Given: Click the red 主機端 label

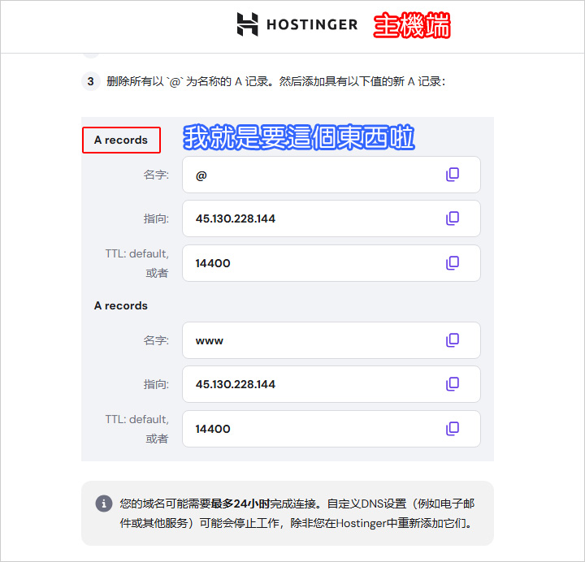Looking at the screenshot, I should tap(412, 25).
